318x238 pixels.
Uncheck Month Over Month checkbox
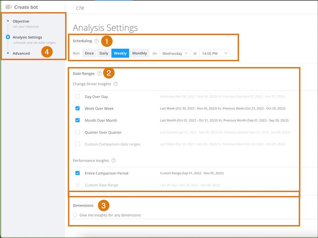(x=78, y=120)
